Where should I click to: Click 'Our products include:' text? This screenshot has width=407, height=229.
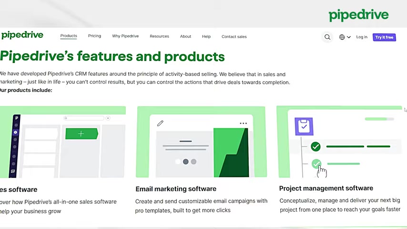click(x=26, y=90)
